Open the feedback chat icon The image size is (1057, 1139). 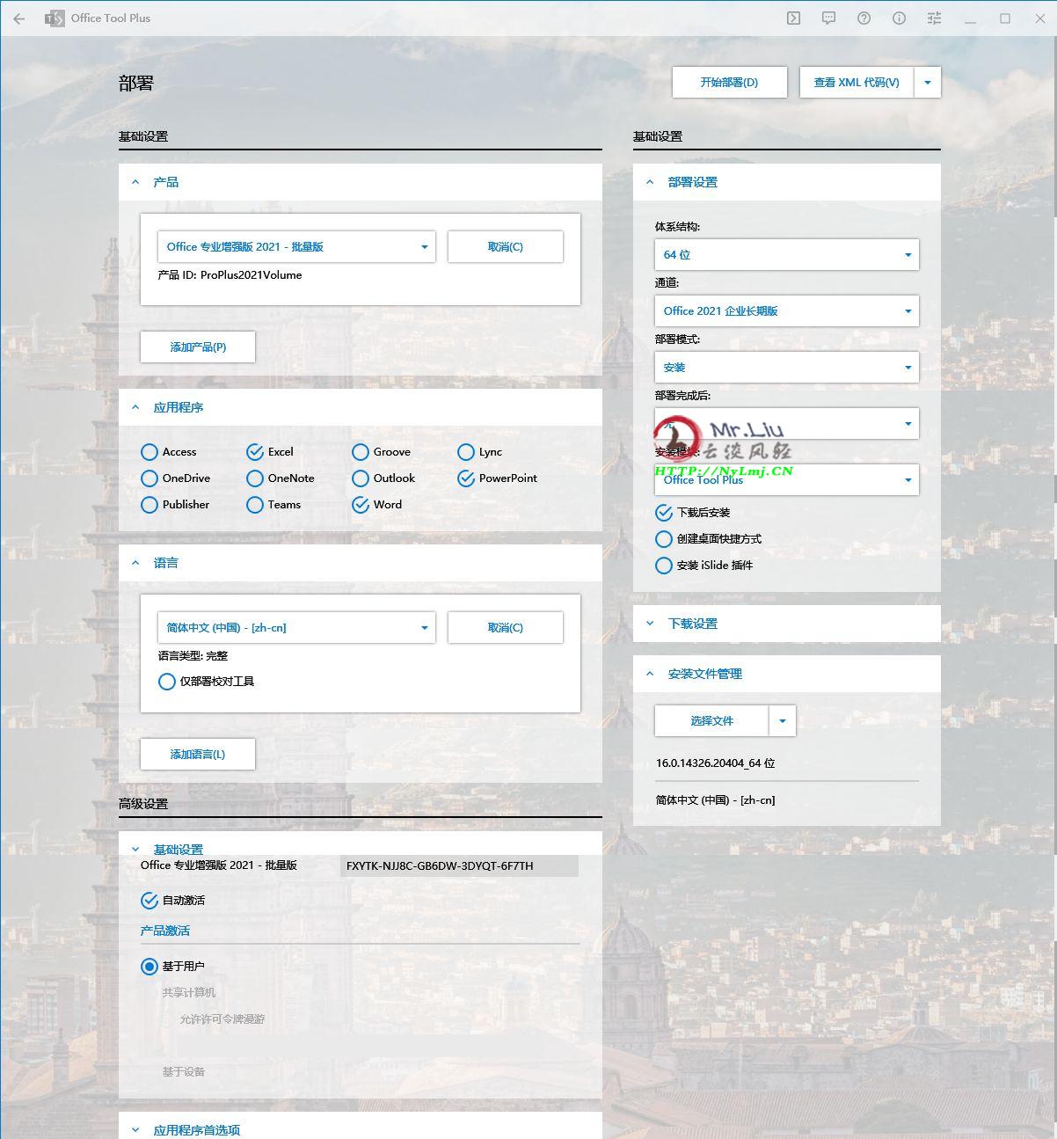[828, 18]
